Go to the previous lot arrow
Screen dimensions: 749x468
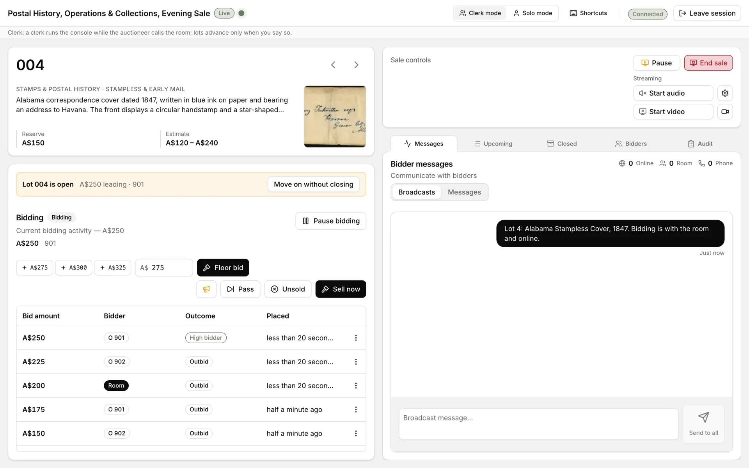pos(333,65)
